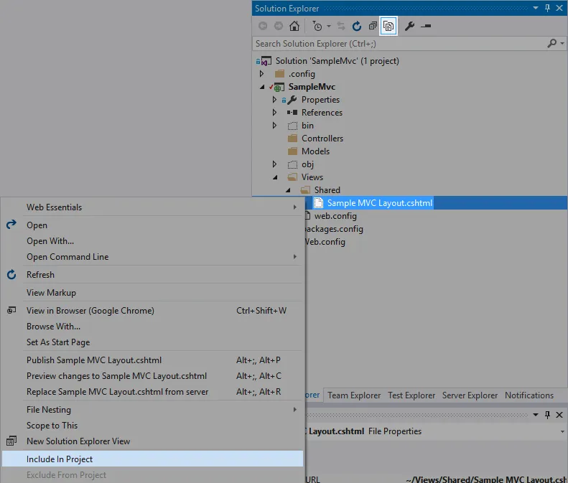Screen dimensions: 568x483
Task: Expand the bin folder
Action: click(274, 126)
